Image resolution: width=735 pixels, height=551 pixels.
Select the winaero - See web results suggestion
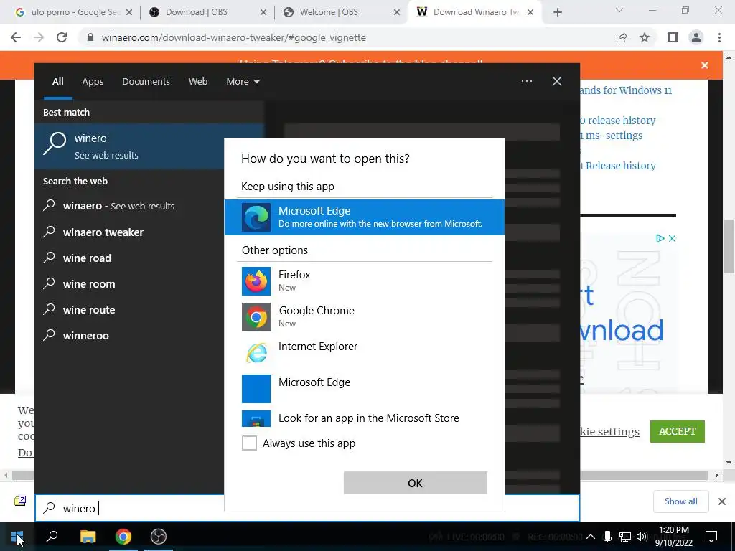pos(129,206)
